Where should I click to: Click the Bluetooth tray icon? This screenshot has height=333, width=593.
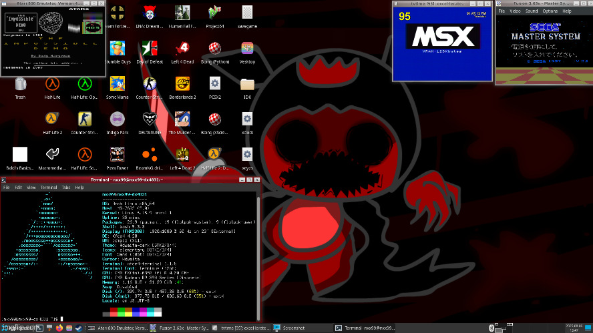coord(491,328)
